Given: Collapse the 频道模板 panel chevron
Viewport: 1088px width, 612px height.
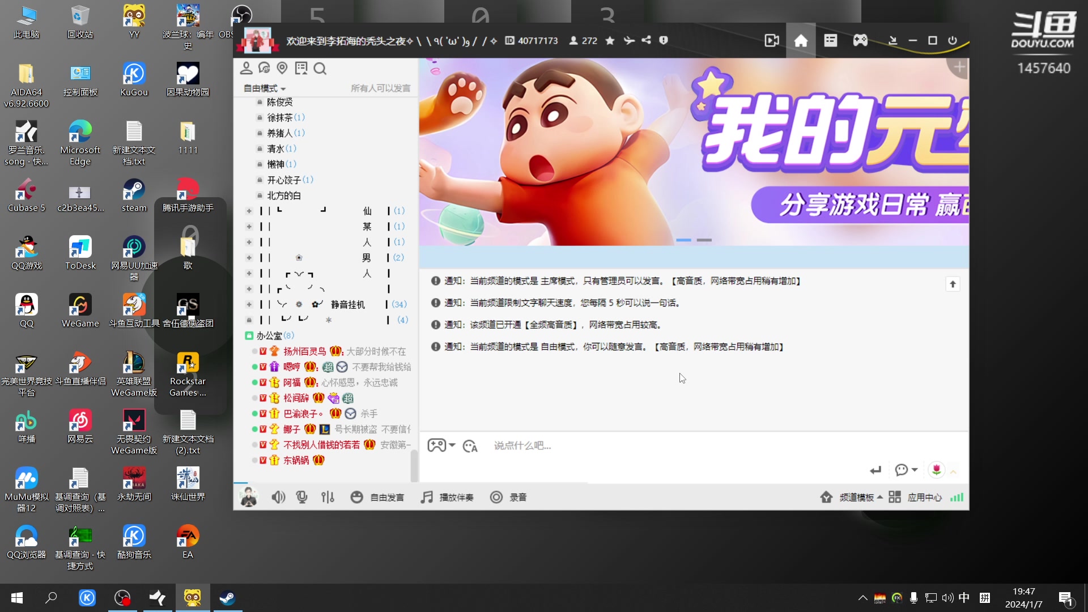Looking at the screenshot, I should pyautogui.click(x=880, y=497).
